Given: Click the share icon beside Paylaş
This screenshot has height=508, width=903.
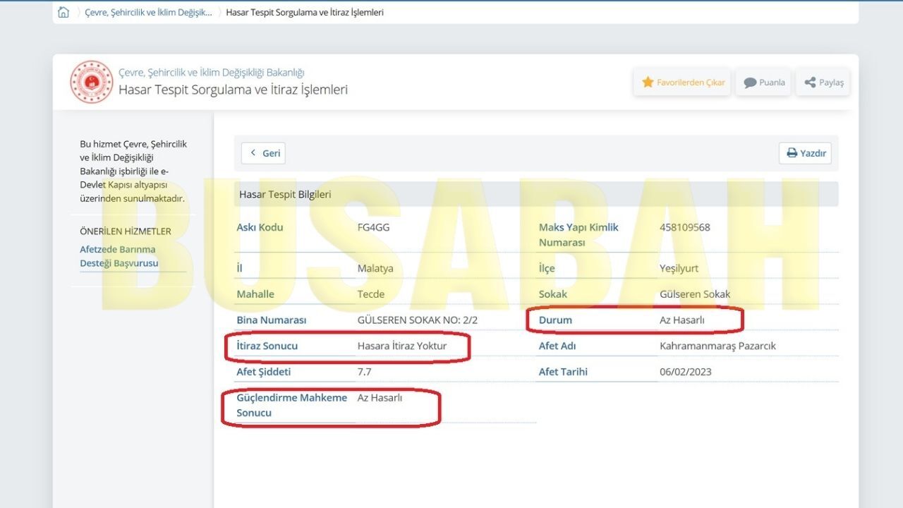Looking at the screenshot, I should (x=810, y=83).
